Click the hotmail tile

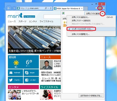16,73
